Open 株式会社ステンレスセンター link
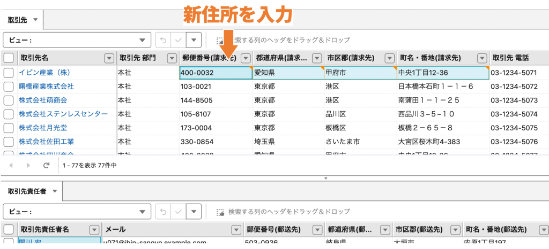 63,114
